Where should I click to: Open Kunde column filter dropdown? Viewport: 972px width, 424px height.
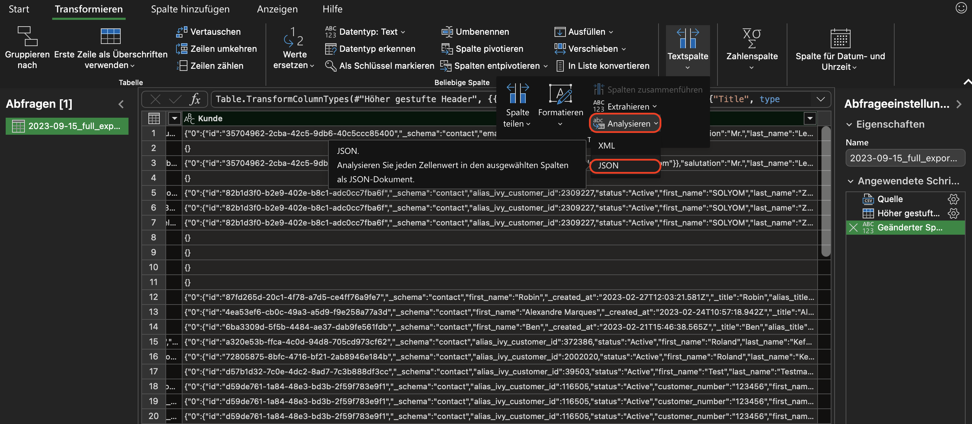tap(810, 118)
